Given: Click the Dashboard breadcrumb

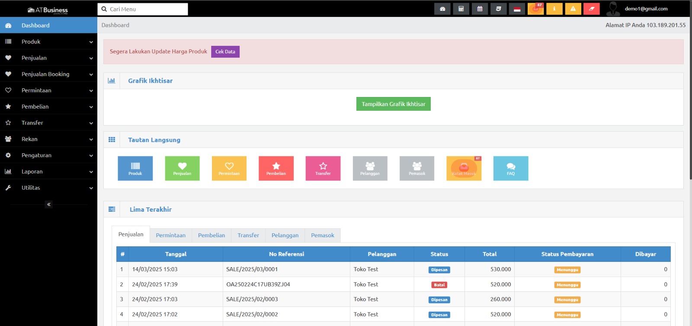Looking at the screenshot, I should pyautogui.click(x=115, y=25).
